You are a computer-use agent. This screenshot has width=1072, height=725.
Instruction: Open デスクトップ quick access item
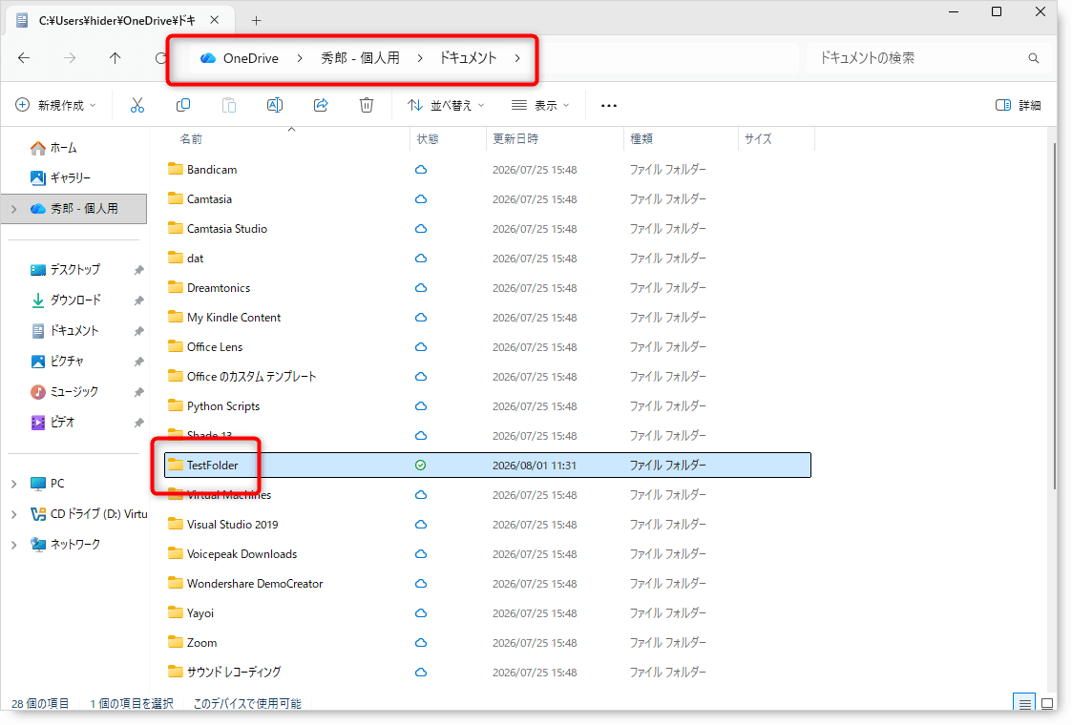click(x=66, y=269)
